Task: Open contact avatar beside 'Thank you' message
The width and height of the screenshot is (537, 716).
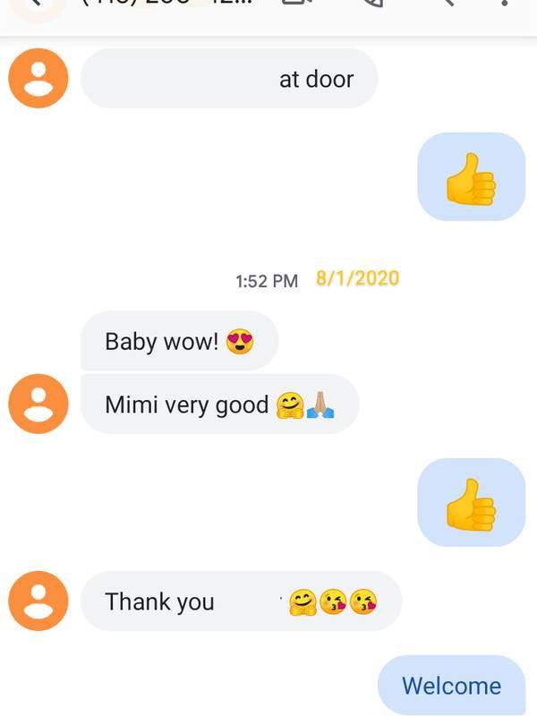Action: pyautogui.click(x=38, y=601)
